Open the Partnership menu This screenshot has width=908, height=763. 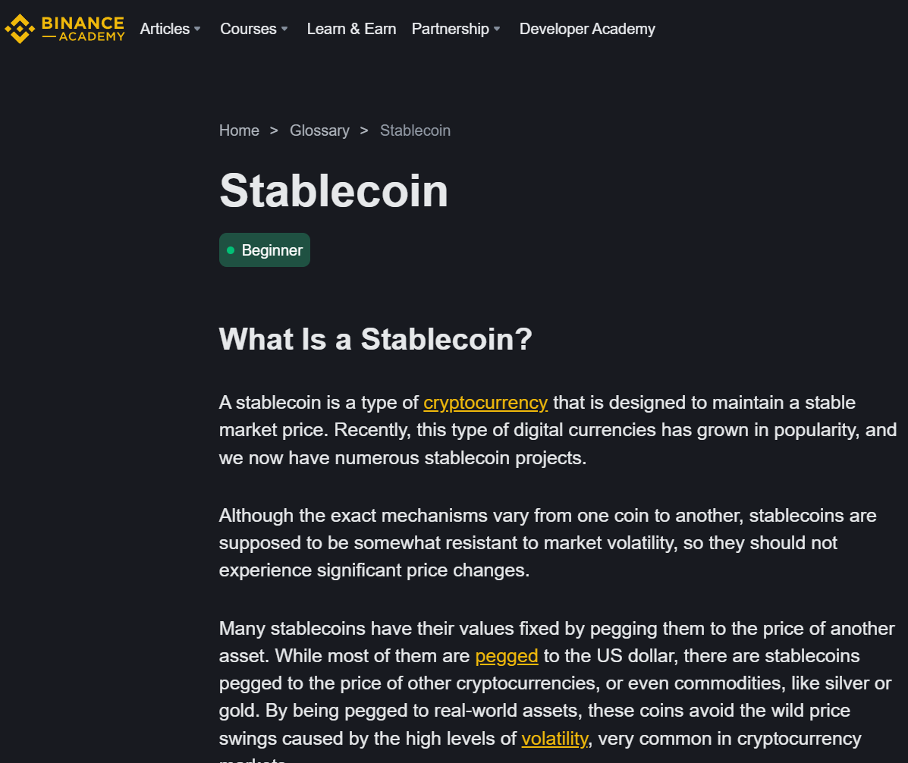[451, 29]
